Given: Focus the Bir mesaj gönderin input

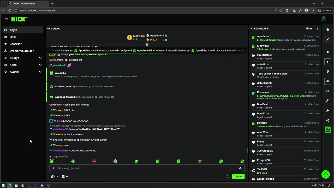Looking at the screenshot, I should [x=147, y=168].
